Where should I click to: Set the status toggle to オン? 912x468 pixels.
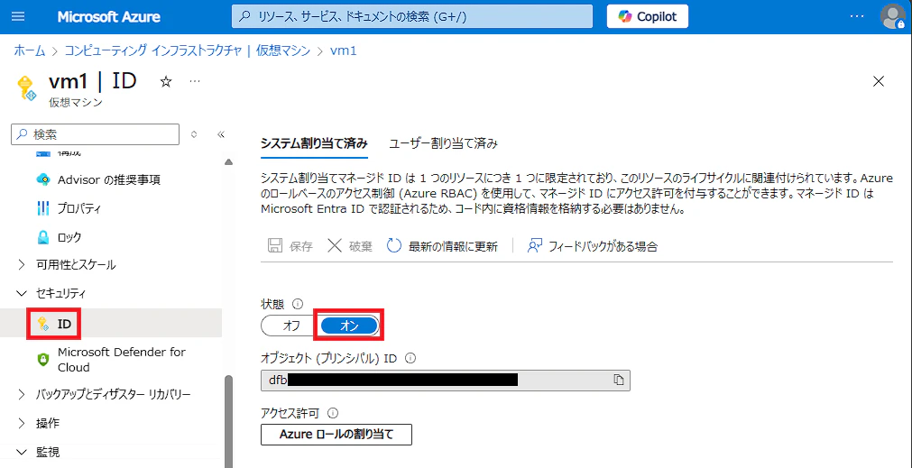(x=348, y=326)
